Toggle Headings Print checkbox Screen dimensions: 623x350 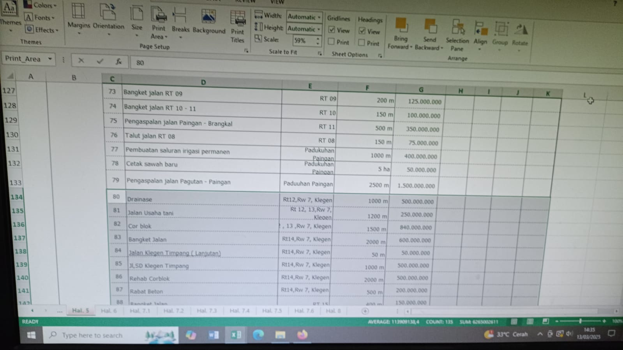tap(362, 42)
